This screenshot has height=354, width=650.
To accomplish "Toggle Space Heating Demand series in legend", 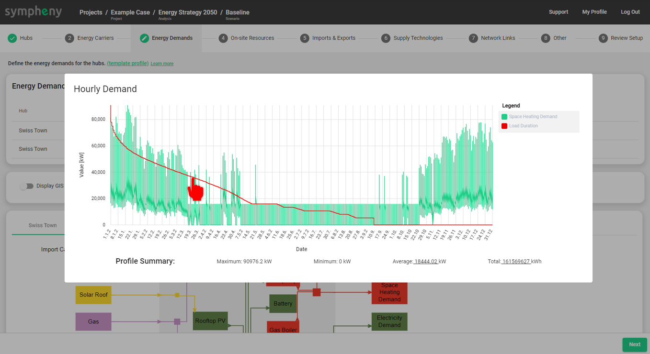I will pos(533,117).
